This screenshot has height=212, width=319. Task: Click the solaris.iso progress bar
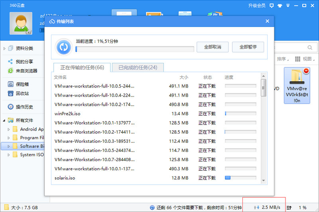[x=240, y=178]
